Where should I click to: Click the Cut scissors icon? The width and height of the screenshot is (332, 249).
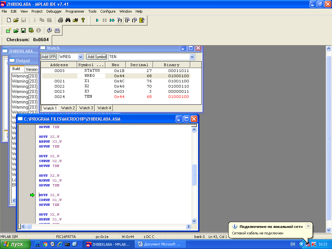point(35,20)
